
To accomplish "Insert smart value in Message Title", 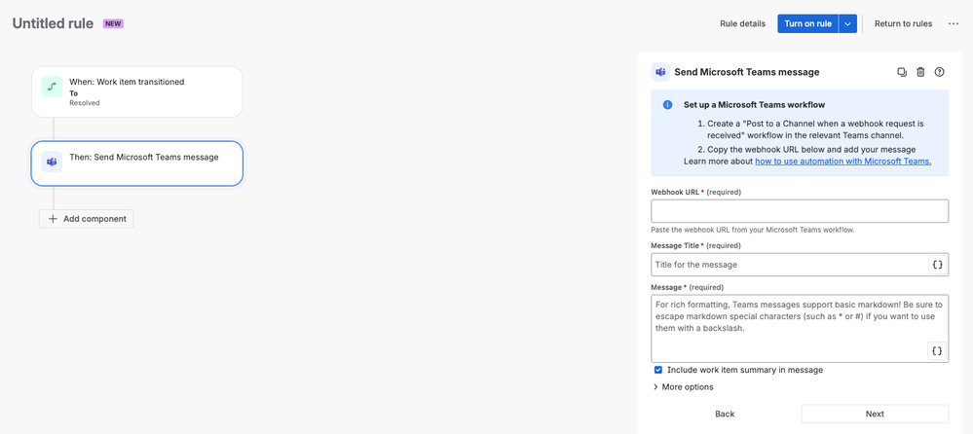I will (x=938, y=265).
